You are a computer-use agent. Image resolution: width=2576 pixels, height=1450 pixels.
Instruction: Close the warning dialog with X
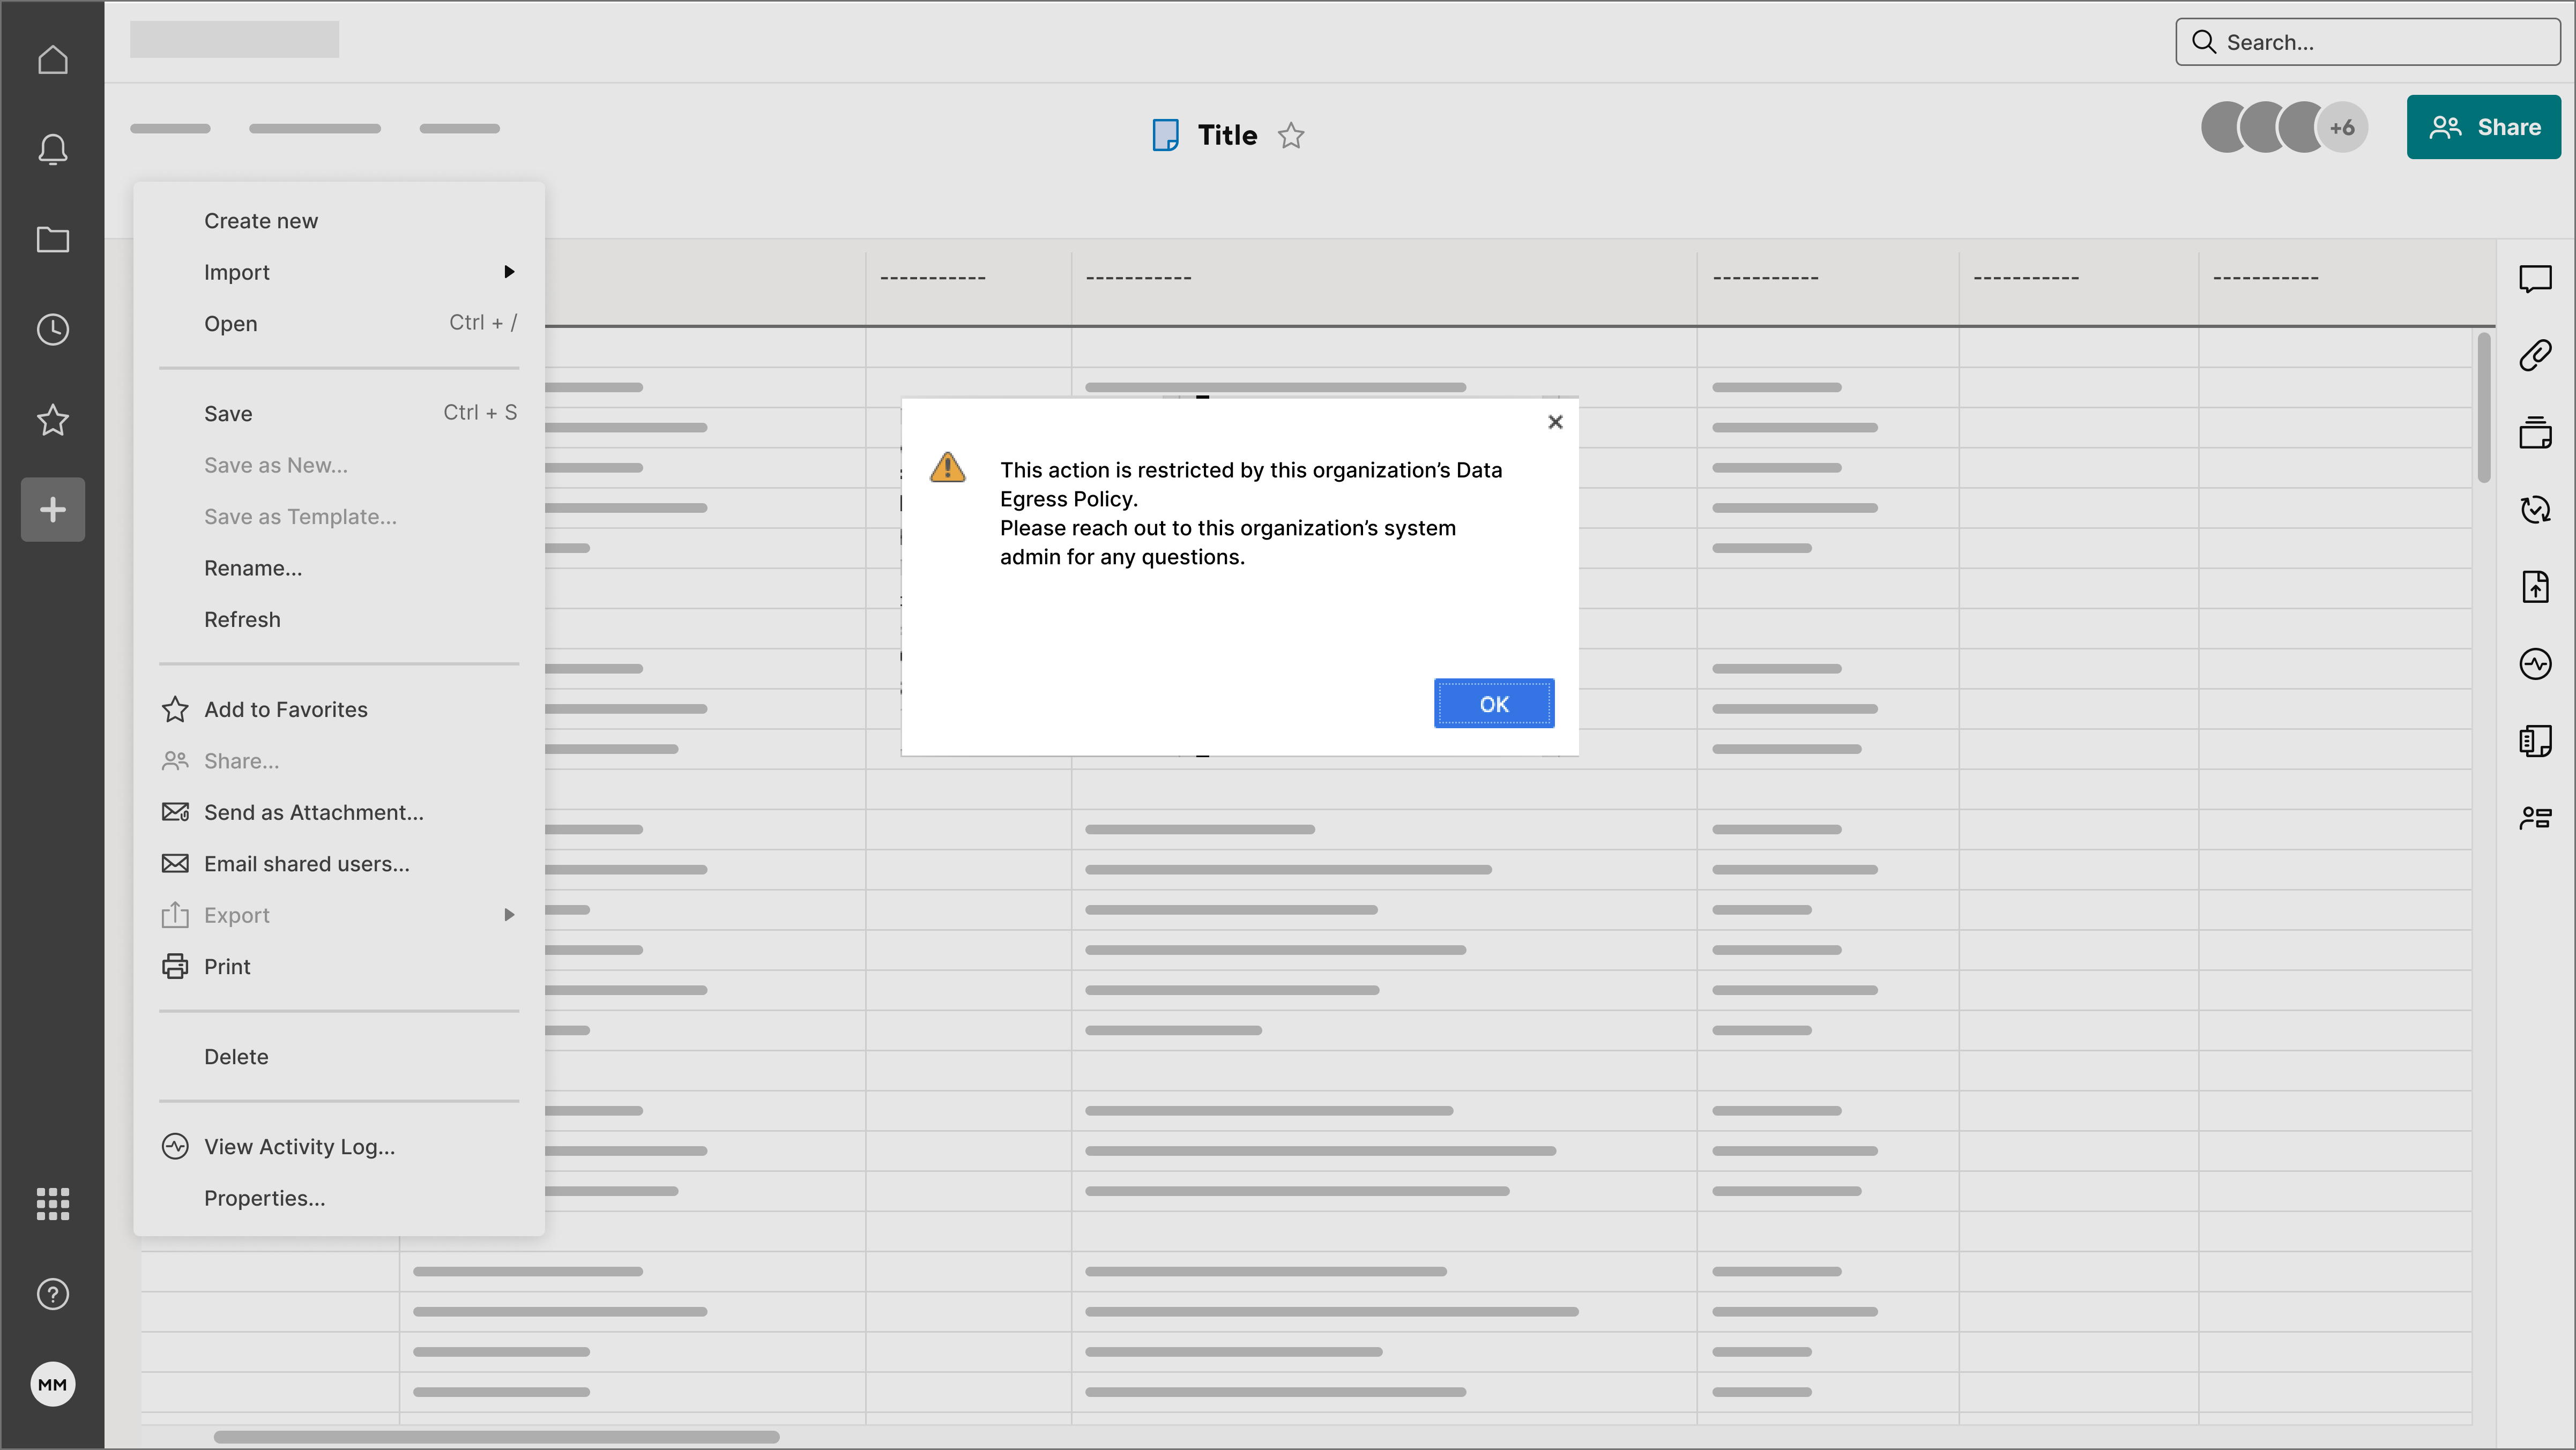[1555, 422]
